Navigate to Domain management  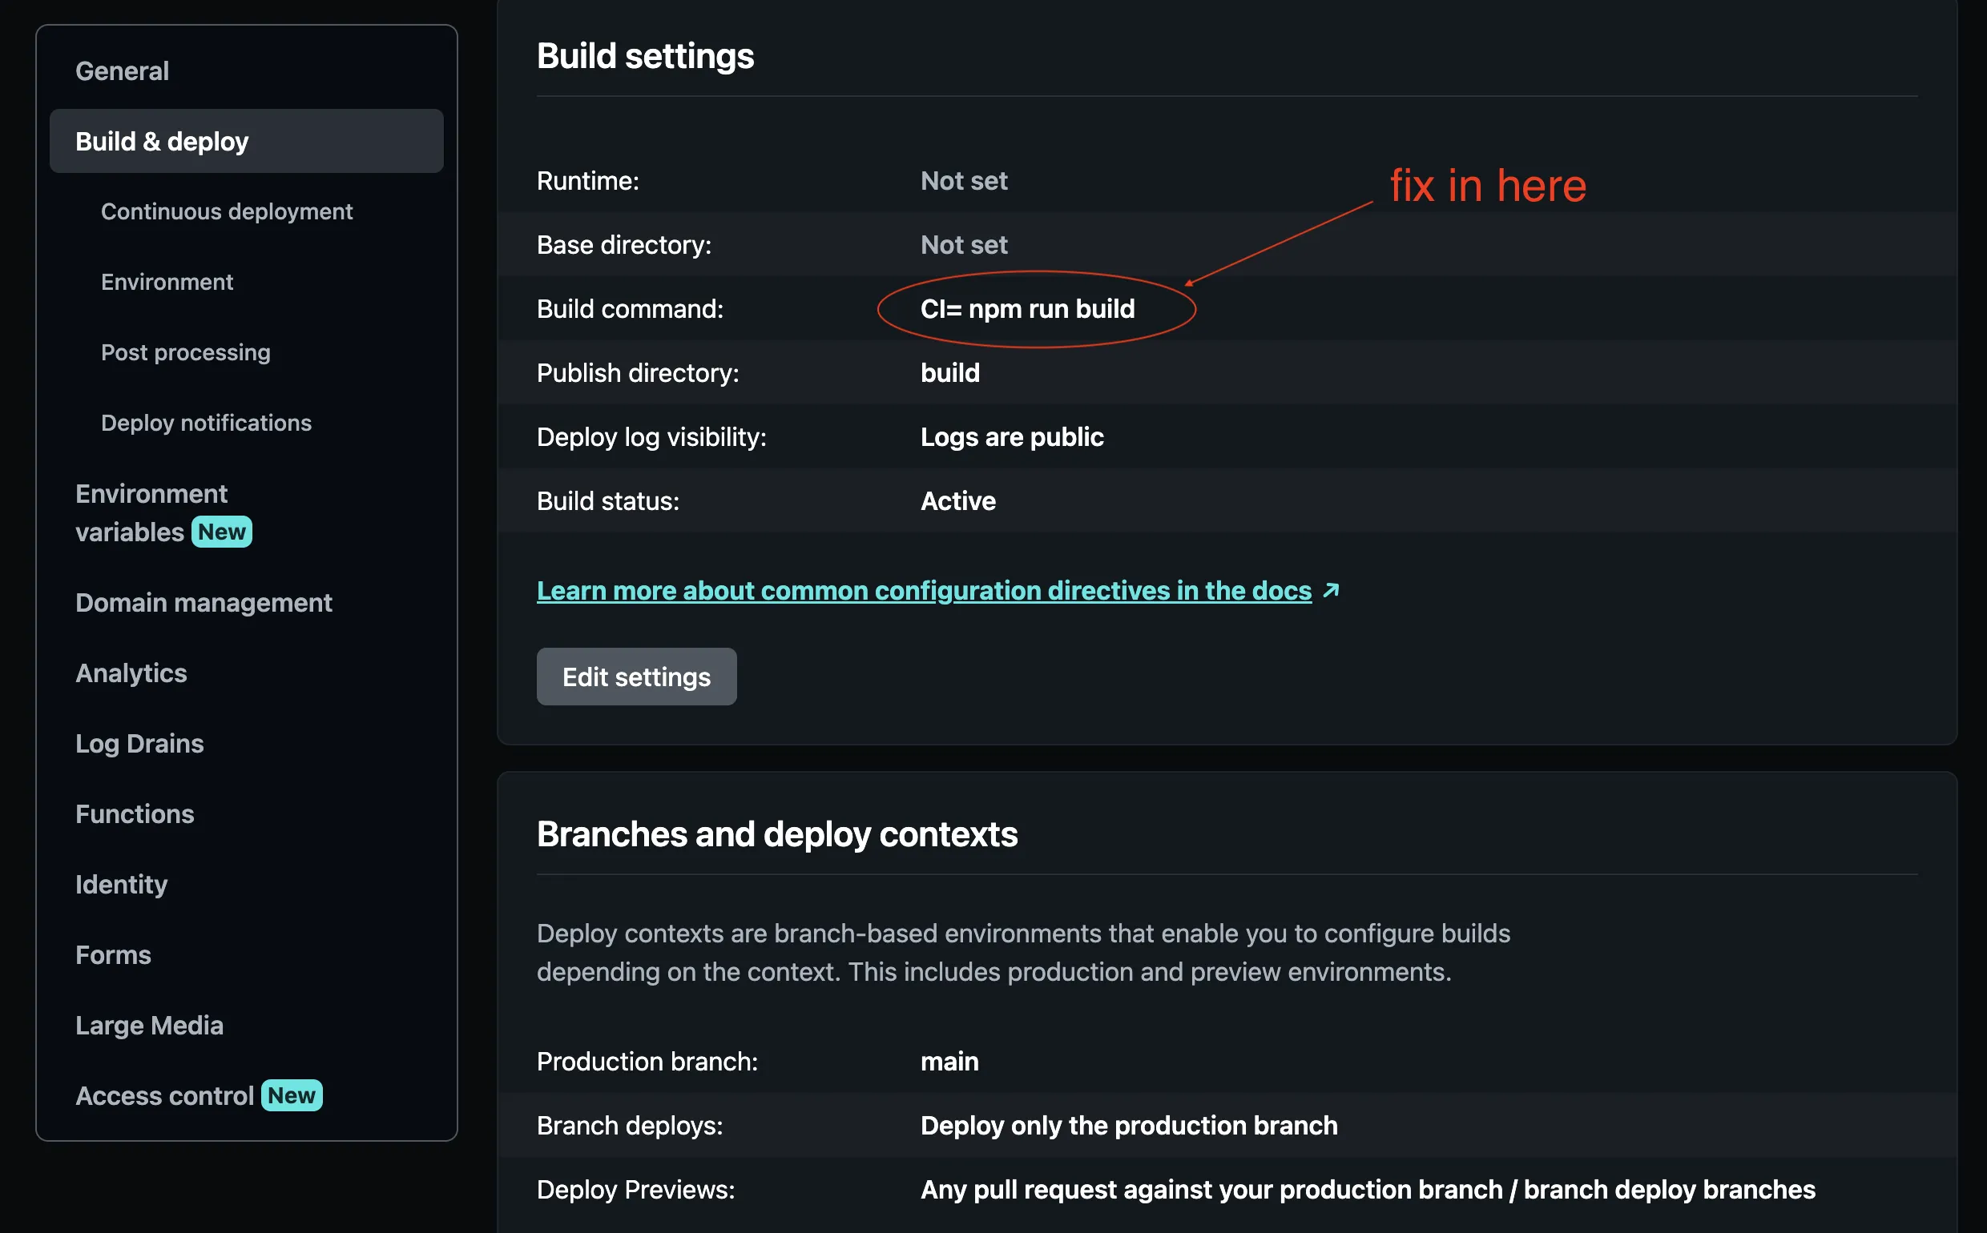[x=204, y=603]
